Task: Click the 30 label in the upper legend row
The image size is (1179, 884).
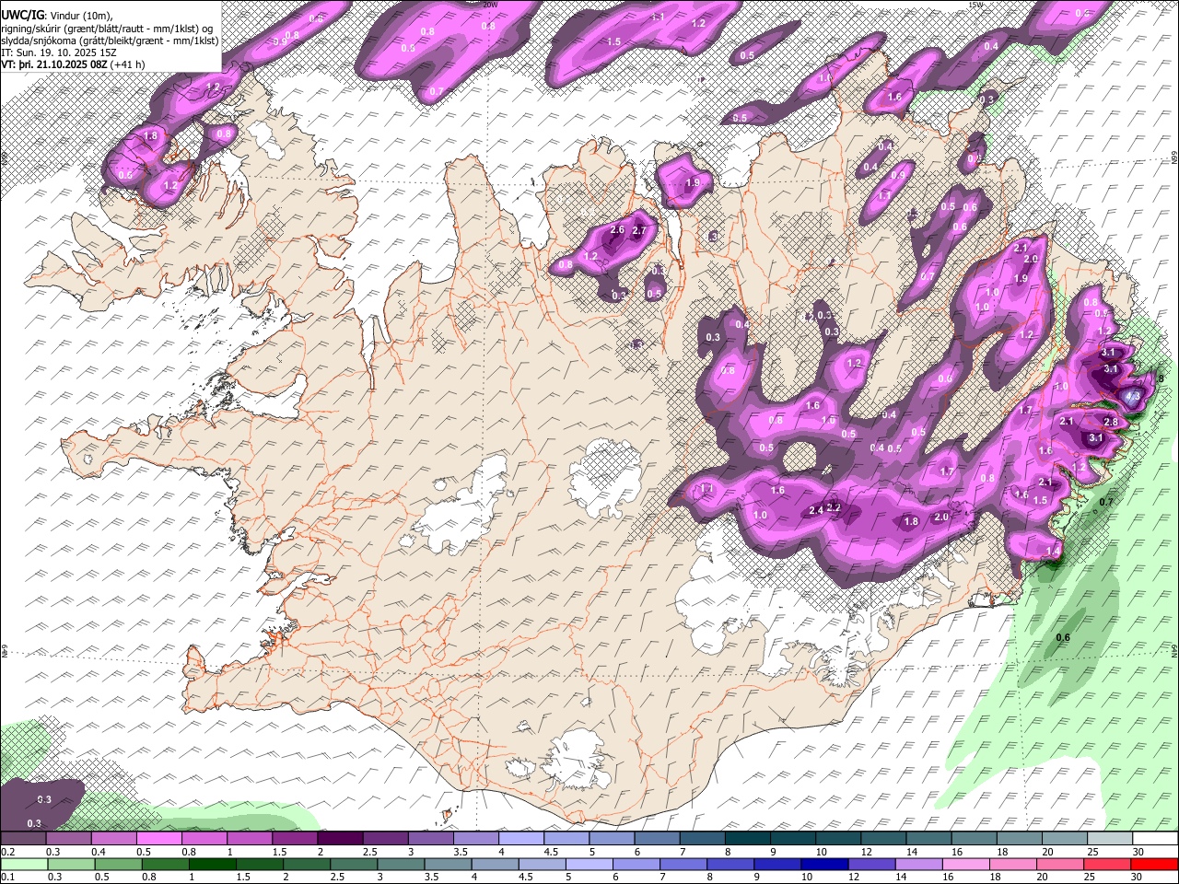Action: (x=1138, y=852)
